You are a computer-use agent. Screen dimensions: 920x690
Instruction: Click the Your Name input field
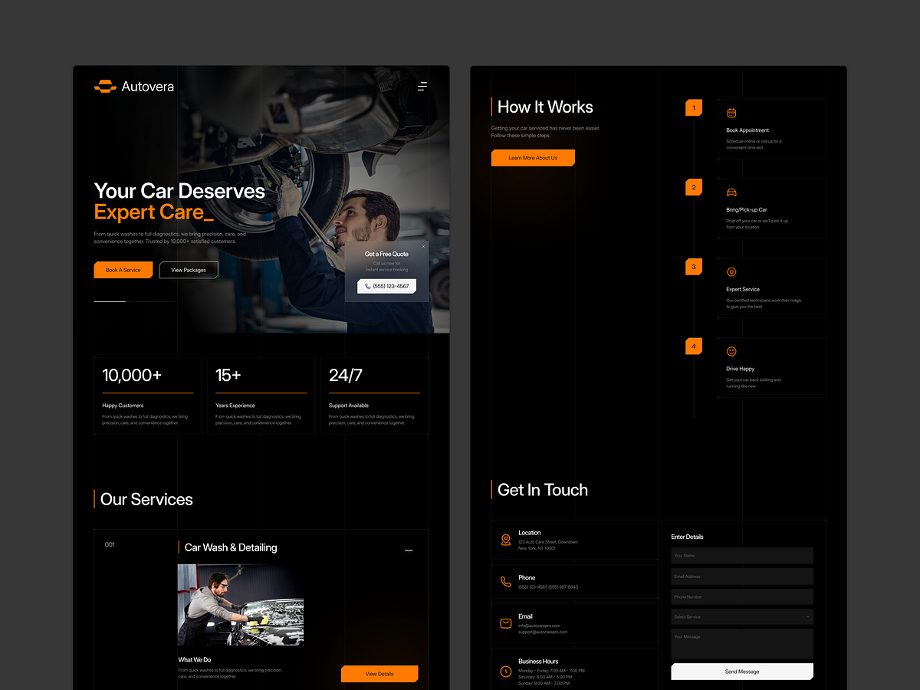741,555
